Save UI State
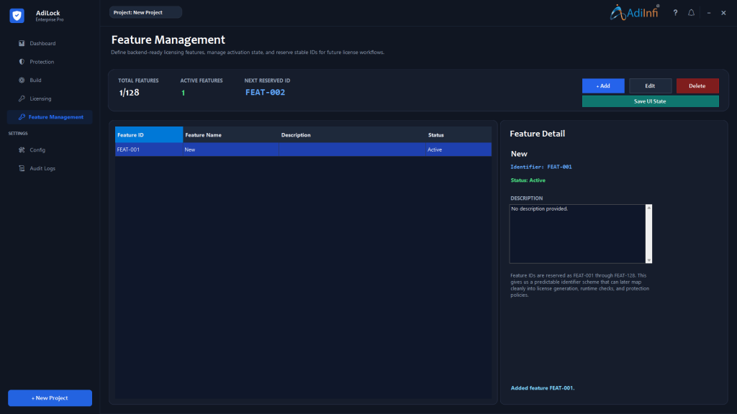 650,101
